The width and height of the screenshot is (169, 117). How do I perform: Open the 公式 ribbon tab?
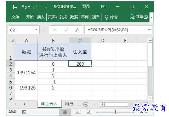pos(63,17)
